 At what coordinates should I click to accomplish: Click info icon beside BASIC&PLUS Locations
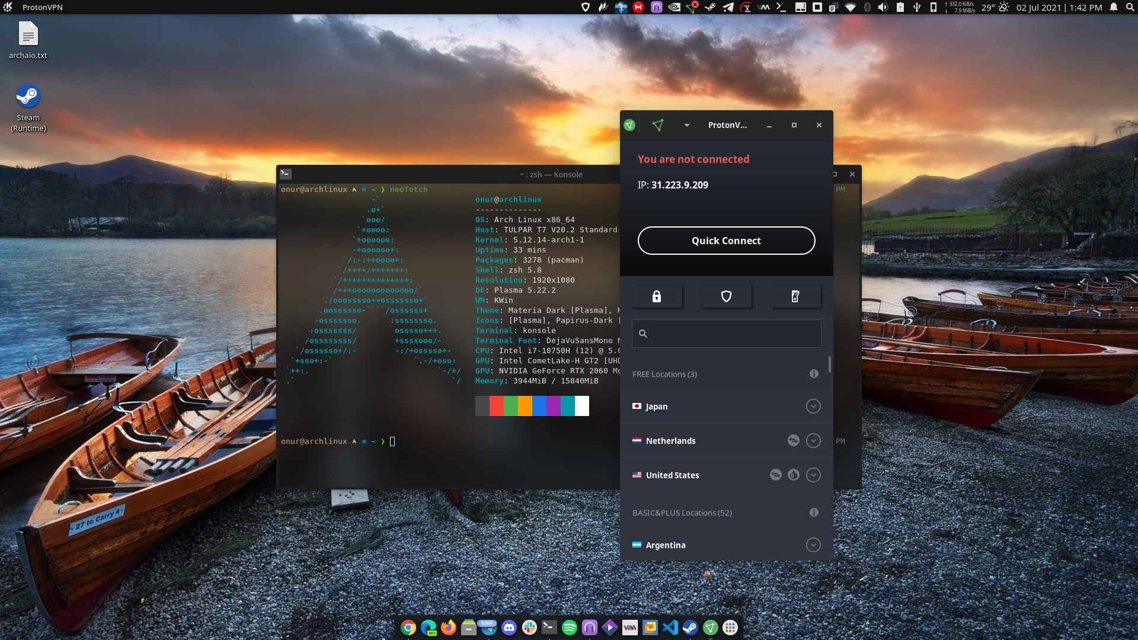(814, 513)
